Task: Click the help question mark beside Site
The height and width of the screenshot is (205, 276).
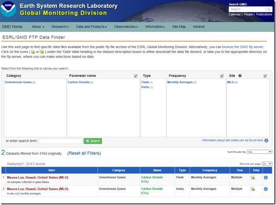Action: (240, 76)
